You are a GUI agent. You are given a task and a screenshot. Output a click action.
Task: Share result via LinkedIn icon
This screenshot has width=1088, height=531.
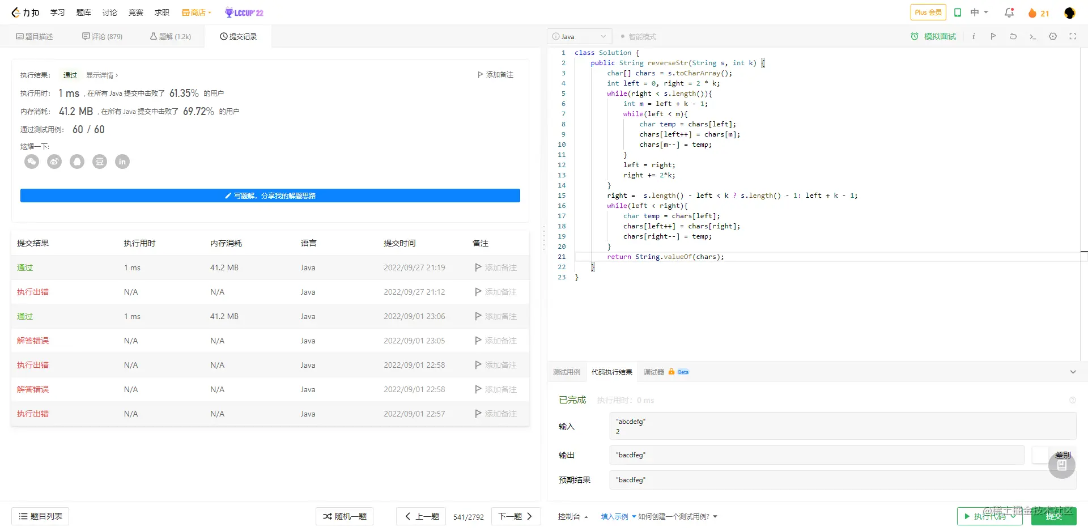pos(122,162)
